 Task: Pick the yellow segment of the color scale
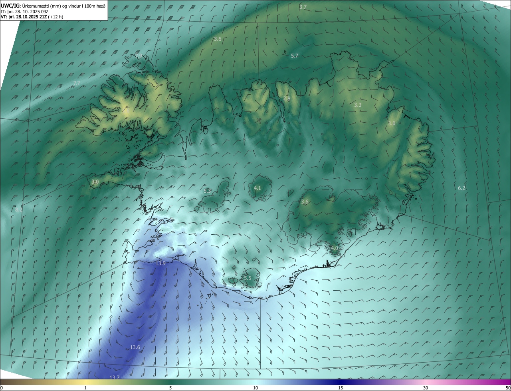[x=85, y=382]
